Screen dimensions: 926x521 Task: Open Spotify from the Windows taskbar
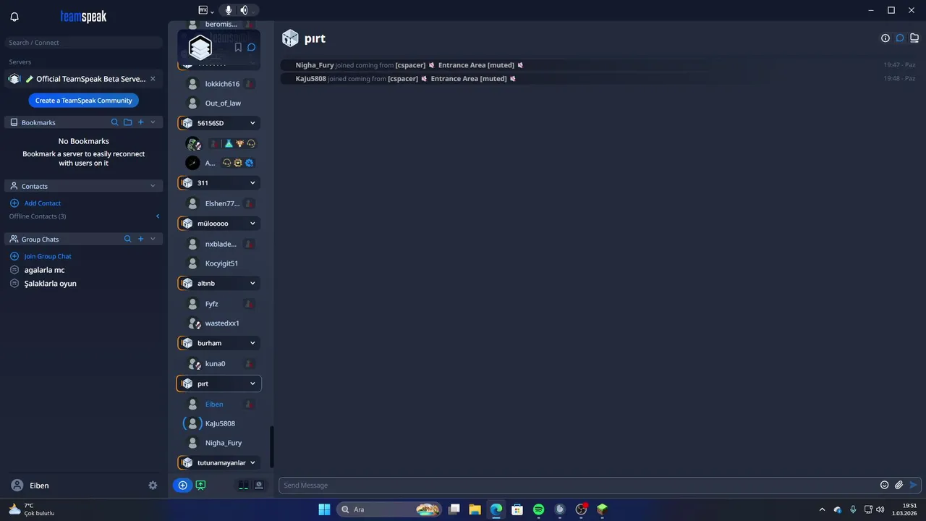click(x=538, y=509)
